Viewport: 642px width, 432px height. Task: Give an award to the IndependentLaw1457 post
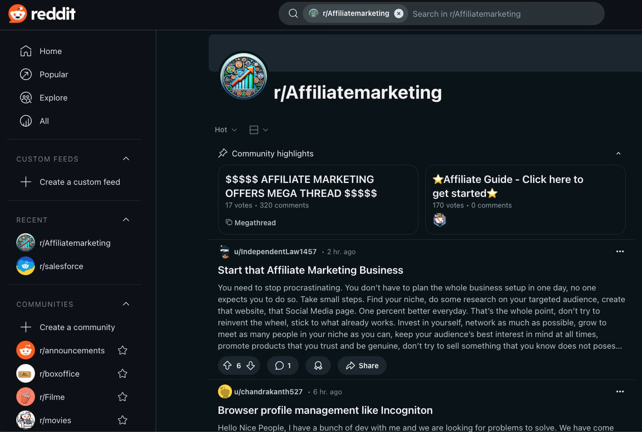(x=318, y=365)
